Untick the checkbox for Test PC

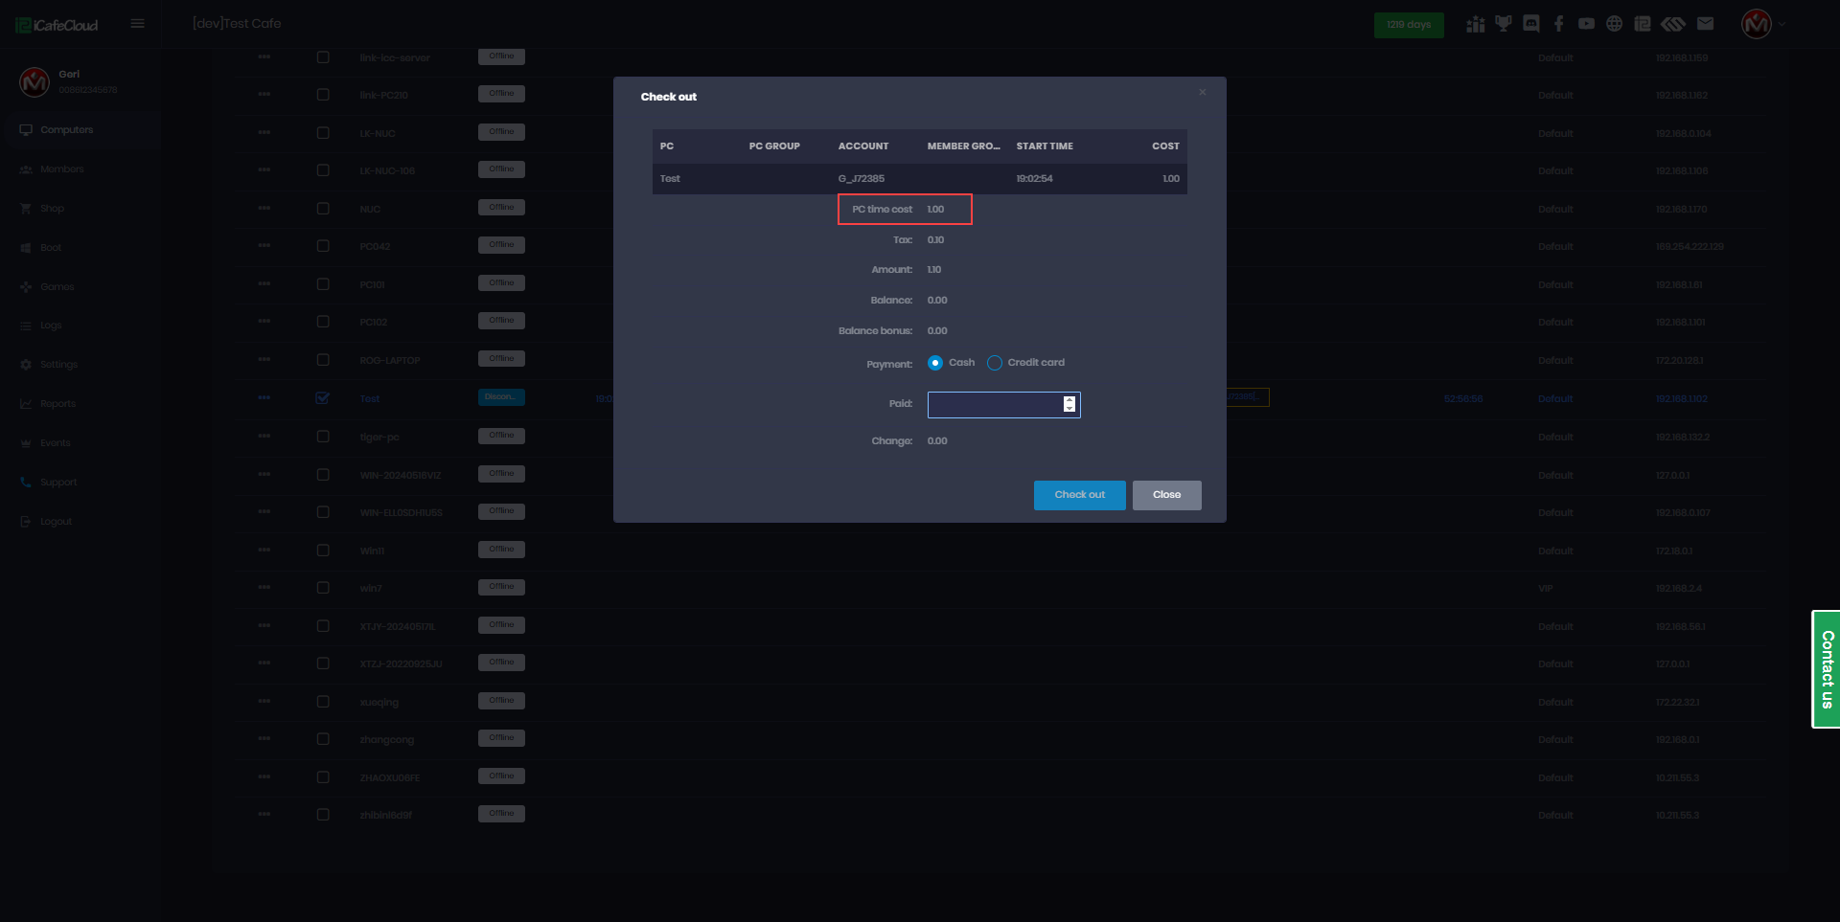(x=323, y=397)
